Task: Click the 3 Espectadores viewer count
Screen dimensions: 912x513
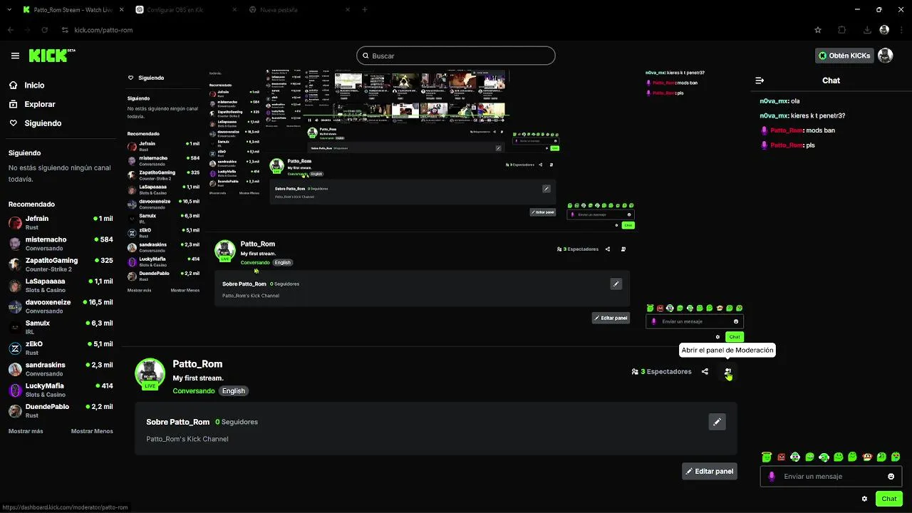Action: [661, 371]
